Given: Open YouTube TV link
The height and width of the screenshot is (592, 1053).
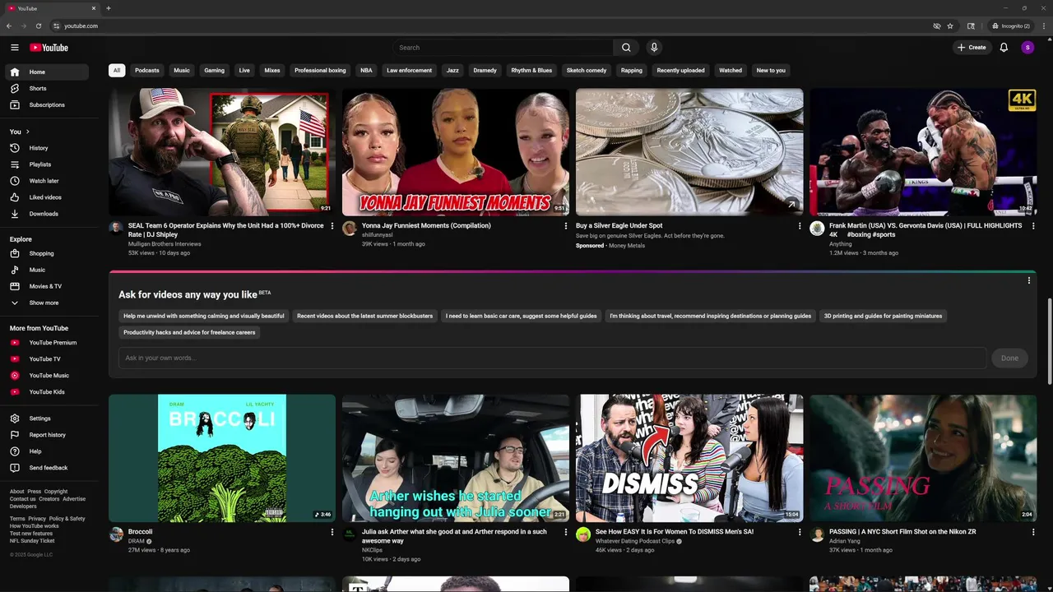Looking at the screenshot, I should pos(47,358).
